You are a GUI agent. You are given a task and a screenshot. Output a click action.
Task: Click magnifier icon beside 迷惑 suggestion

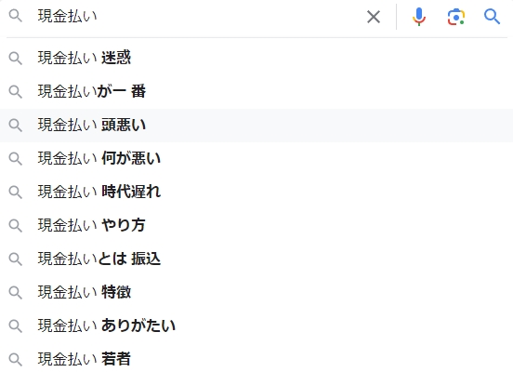(x=16, y=59)
